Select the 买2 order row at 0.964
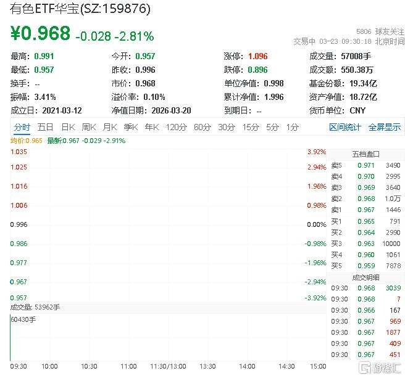 click(x=365, y=232)
